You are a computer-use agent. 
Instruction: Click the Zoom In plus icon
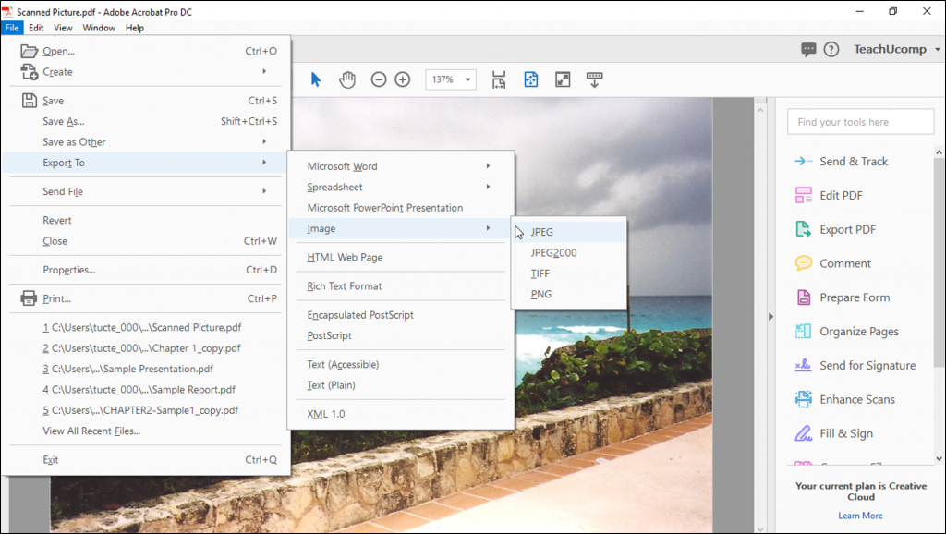tap(403, 79)
